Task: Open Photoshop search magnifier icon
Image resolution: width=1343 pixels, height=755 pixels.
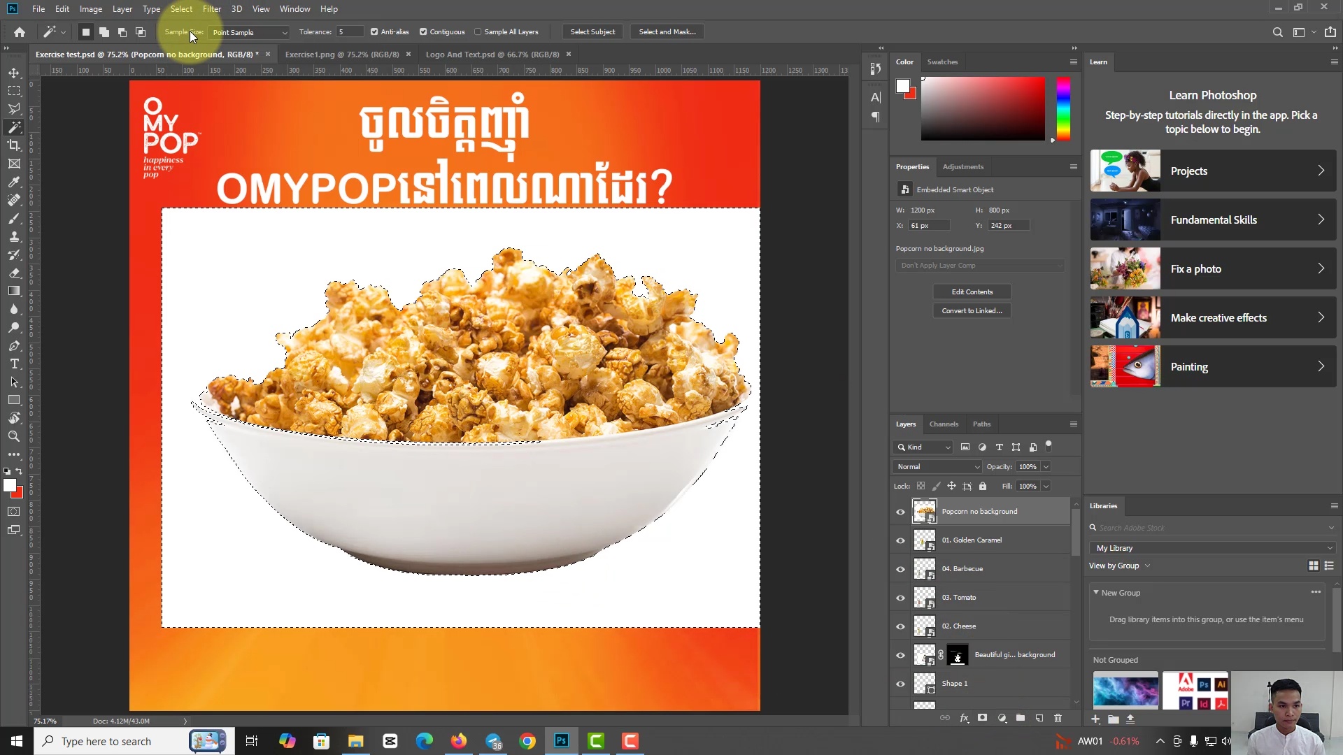Action: (x=1277, y=32)
